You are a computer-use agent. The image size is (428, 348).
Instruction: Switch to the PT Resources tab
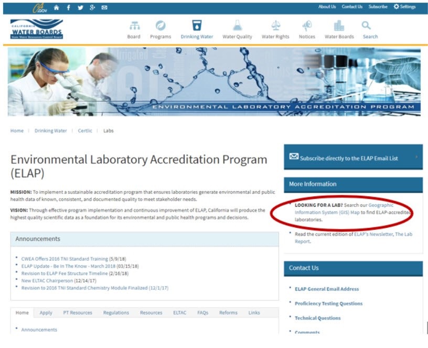pyautogui.click(x=78, y=312)
